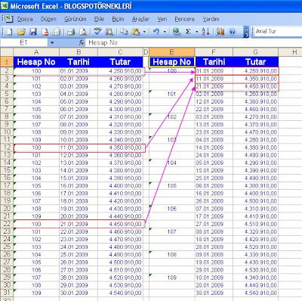Print the sheet using the printer icon
Screen dimensions: 302x301
72,32
